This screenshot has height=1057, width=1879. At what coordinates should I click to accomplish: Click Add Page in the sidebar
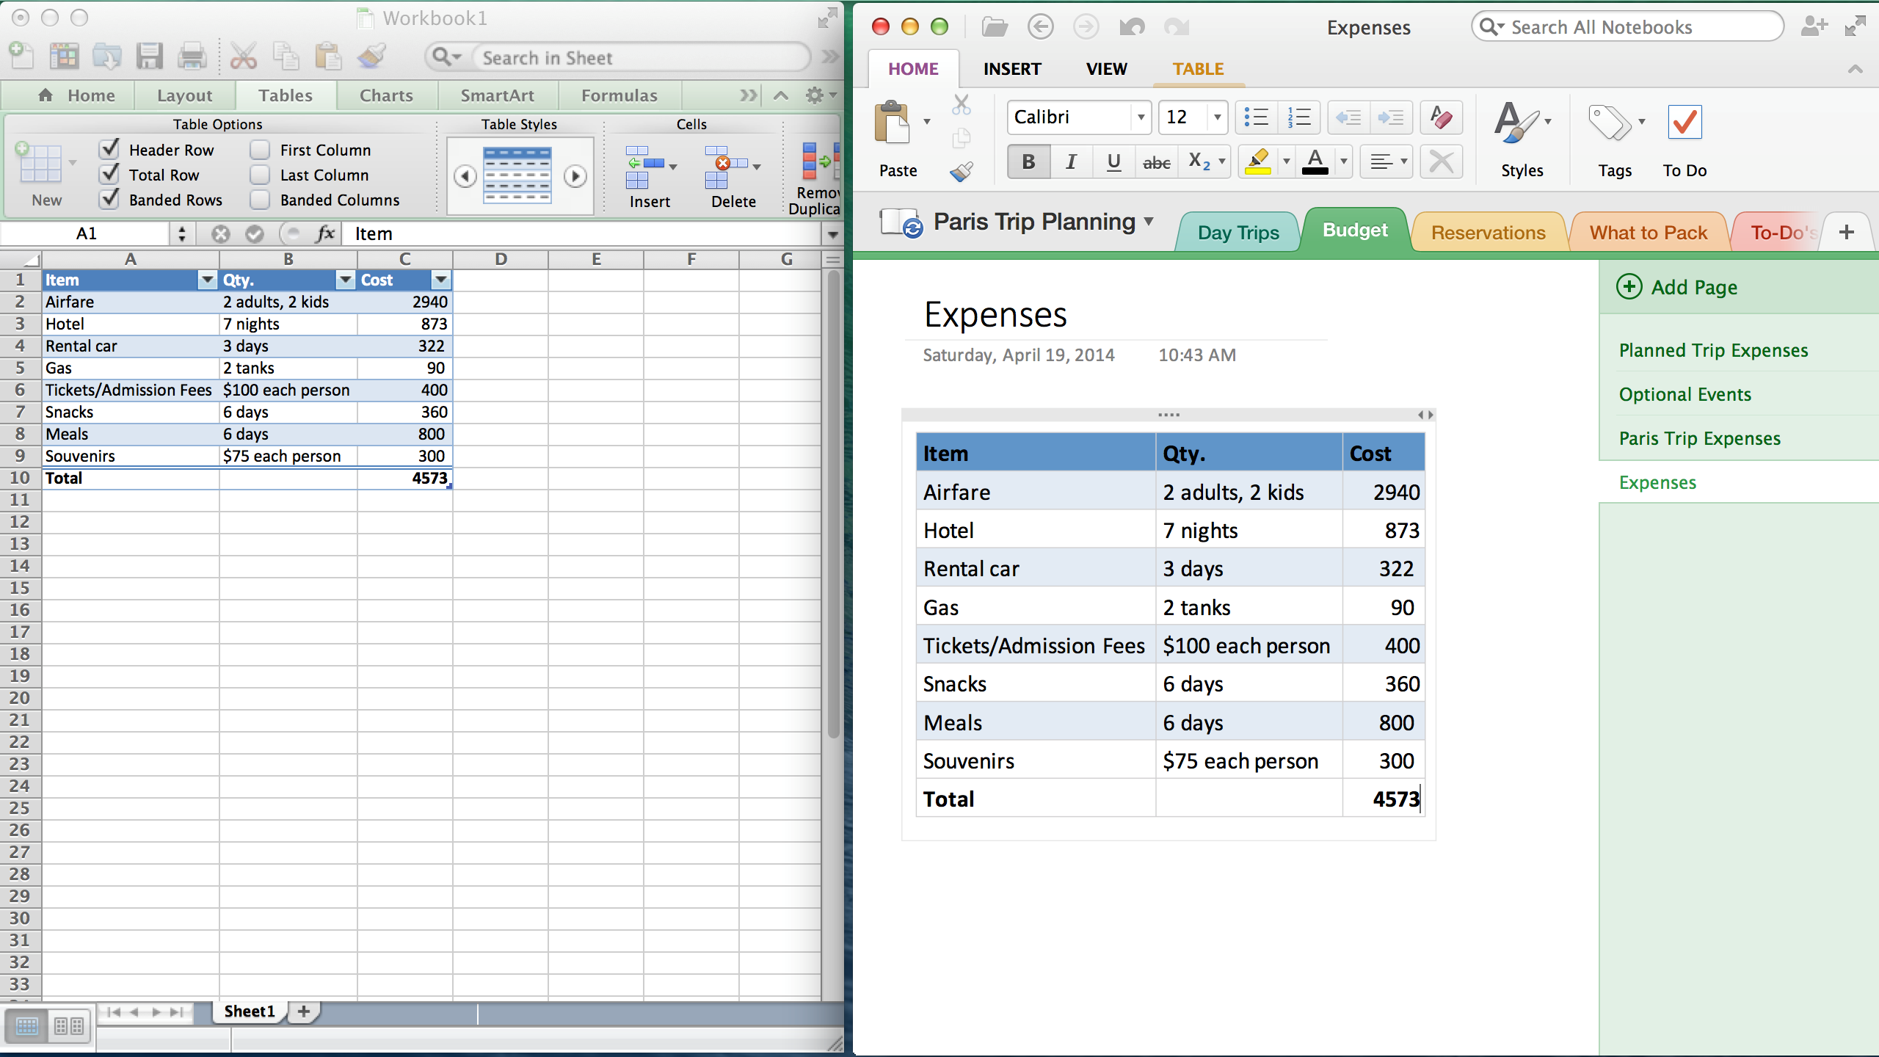click(x=1678, y=287)
